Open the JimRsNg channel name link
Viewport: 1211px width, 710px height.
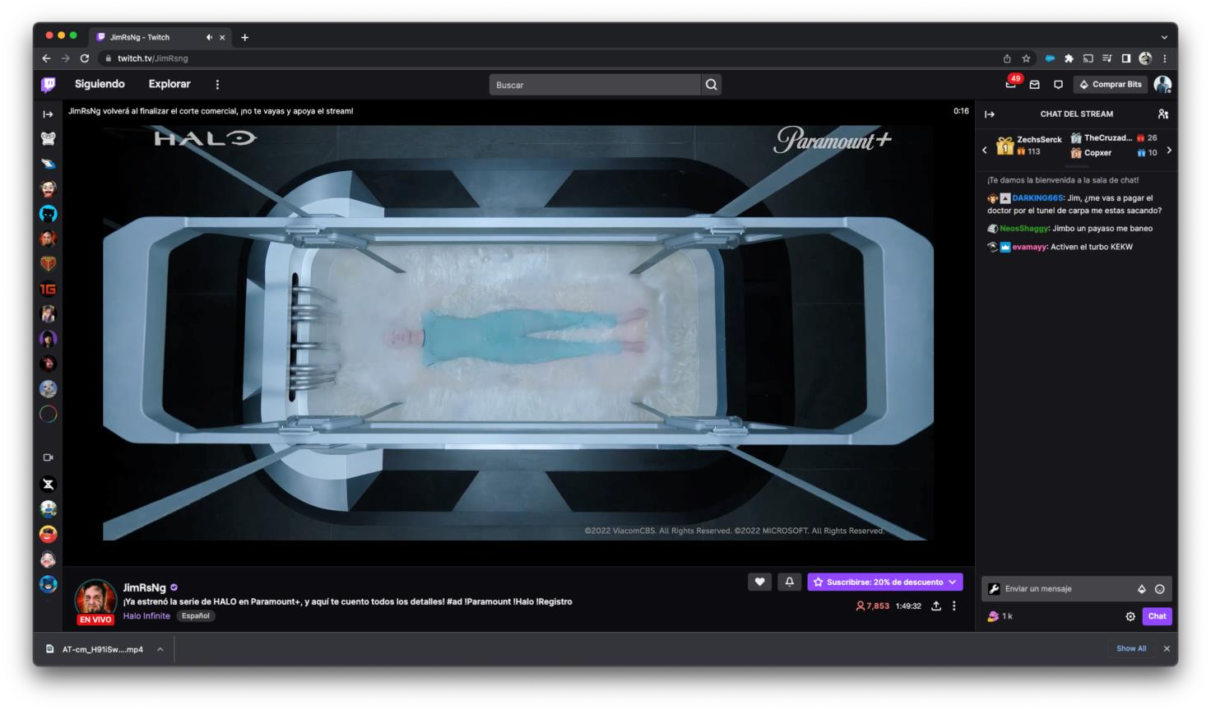pos(145,587)
